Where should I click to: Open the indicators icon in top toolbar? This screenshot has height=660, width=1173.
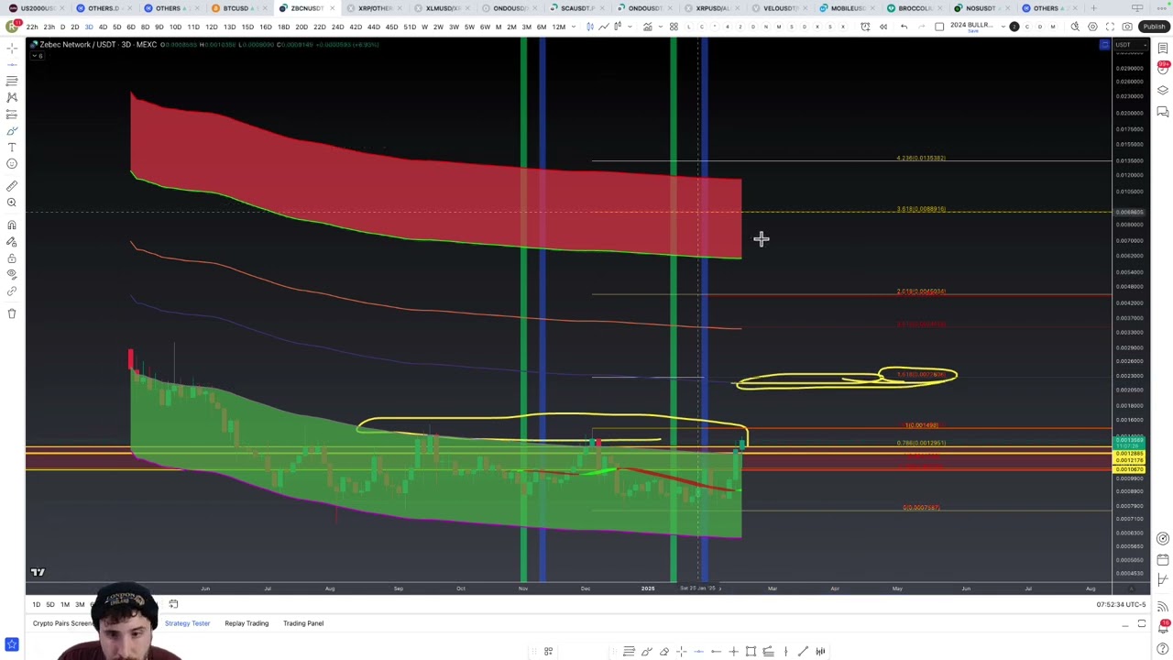click(647, 27)
